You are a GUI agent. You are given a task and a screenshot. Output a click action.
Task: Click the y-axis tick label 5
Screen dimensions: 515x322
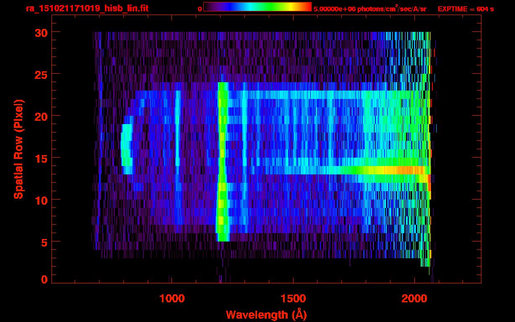(x=44, y=242)
